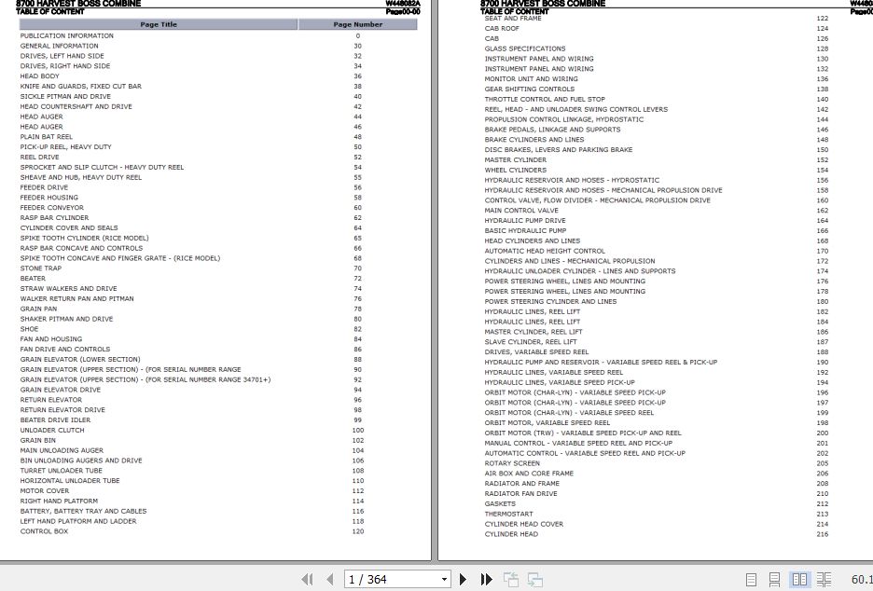Image resolution: width=873 pixels, height=591 pixels.
Task: Click CAB ROOF entry
Action: (502, 28)
